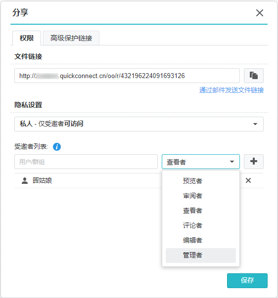Add invitee with the plus button
The image size is (278, 298).
point(254,162)
